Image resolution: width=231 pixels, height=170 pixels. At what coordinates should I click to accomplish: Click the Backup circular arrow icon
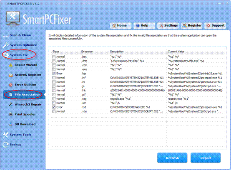tap(5, 145)
